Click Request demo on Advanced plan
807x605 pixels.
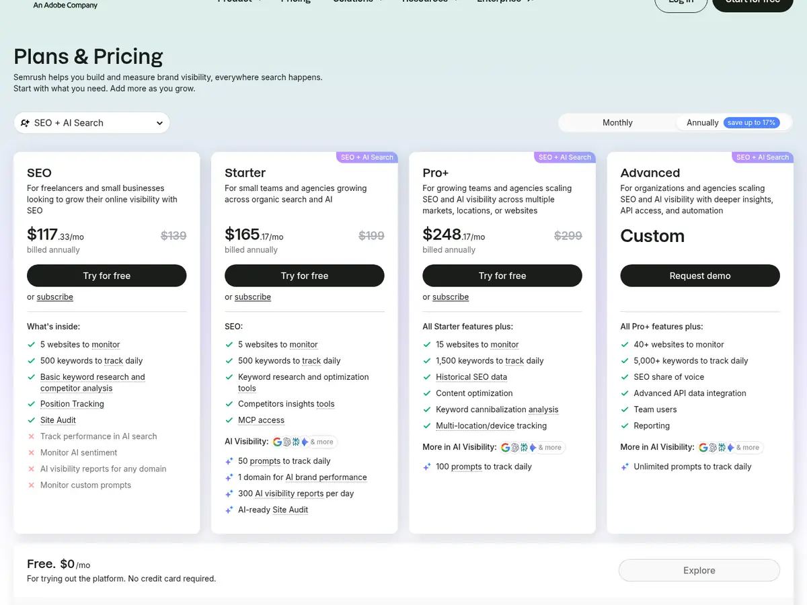pyautogui.click(x=699, y=276)
